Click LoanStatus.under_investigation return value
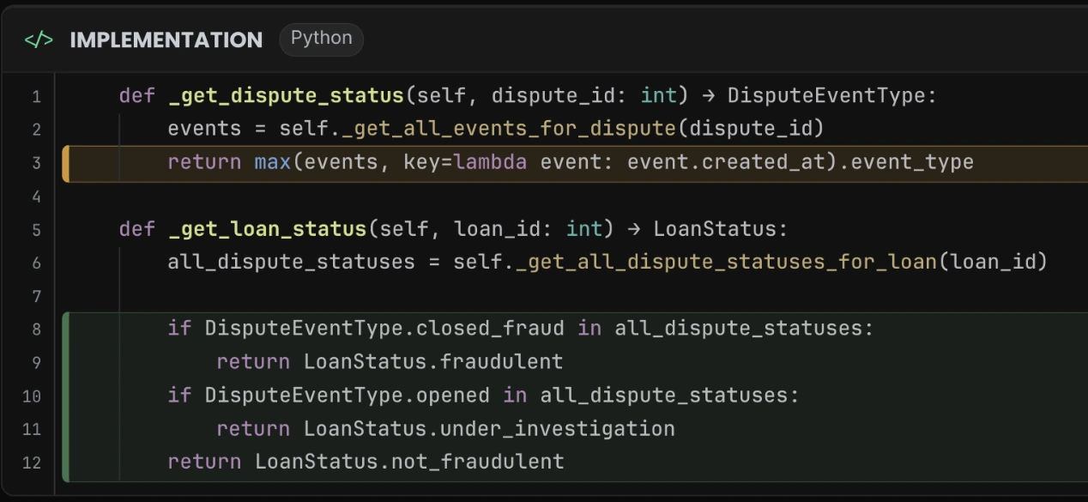Image resolution: width=1088 pixels, height=502 pixels. [489, 429]
